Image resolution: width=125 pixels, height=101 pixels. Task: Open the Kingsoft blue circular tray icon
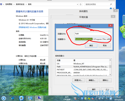82,98
